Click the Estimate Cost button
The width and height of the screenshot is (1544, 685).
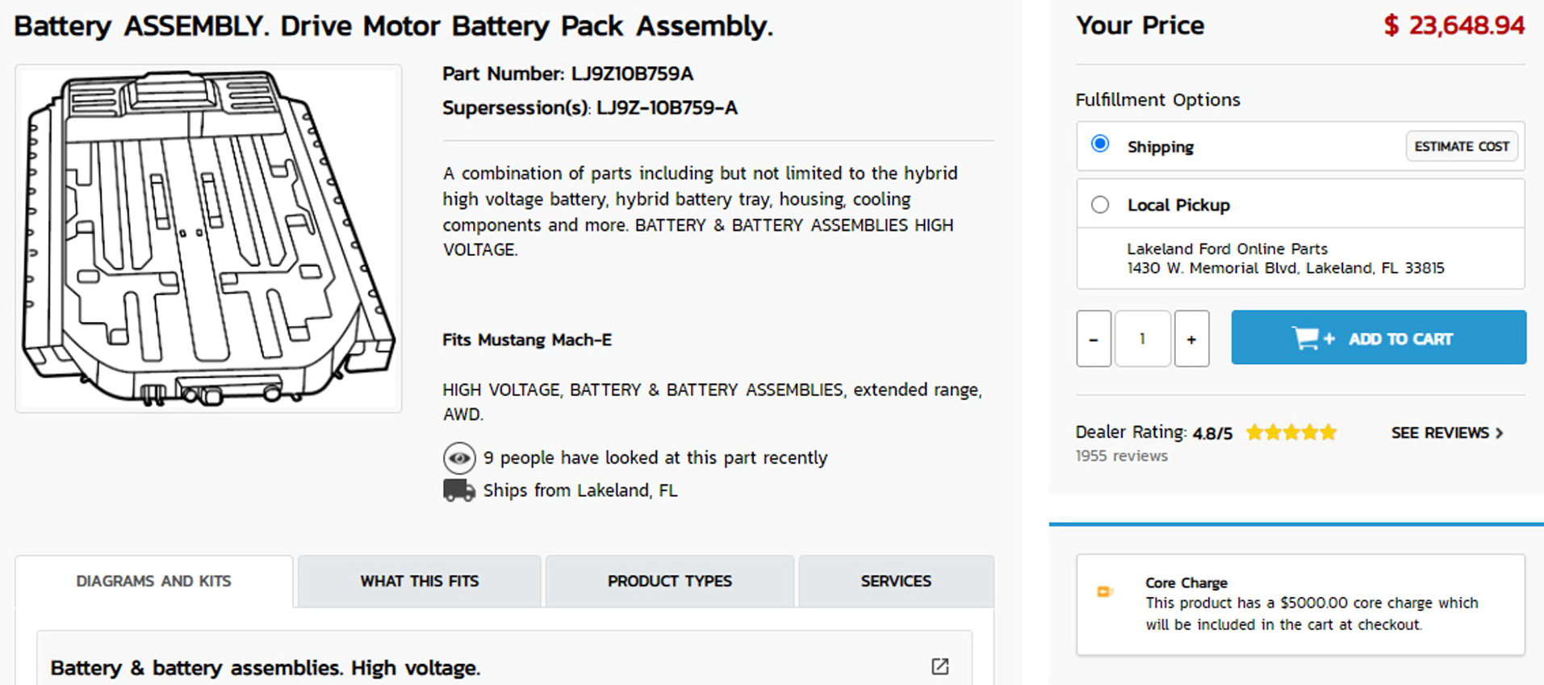tap(1461, 147)
